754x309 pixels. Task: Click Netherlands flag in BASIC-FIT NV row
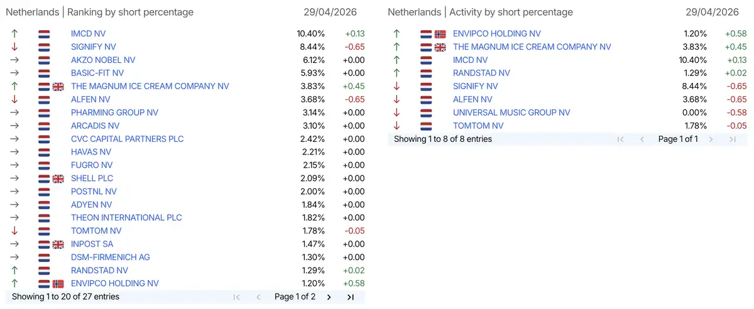[44, 73]
